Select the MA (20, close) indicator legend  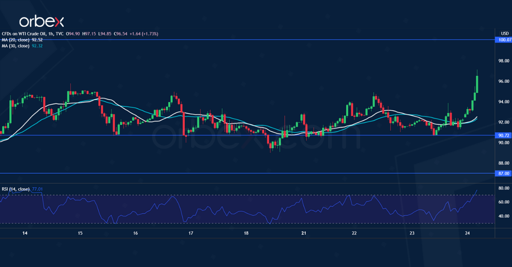tap(16, 39)
